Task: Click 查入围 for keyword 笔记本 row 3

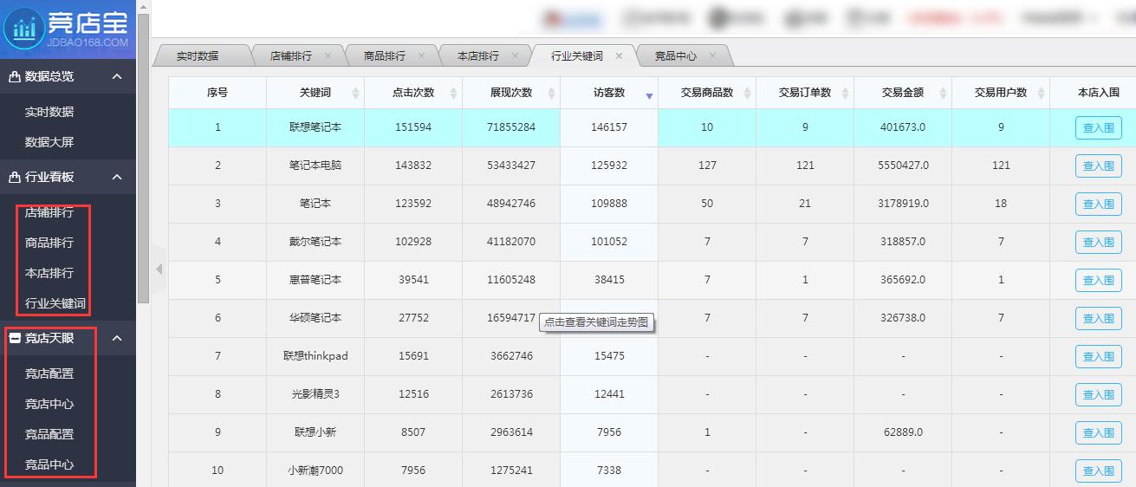Action: pos(1099,205)
